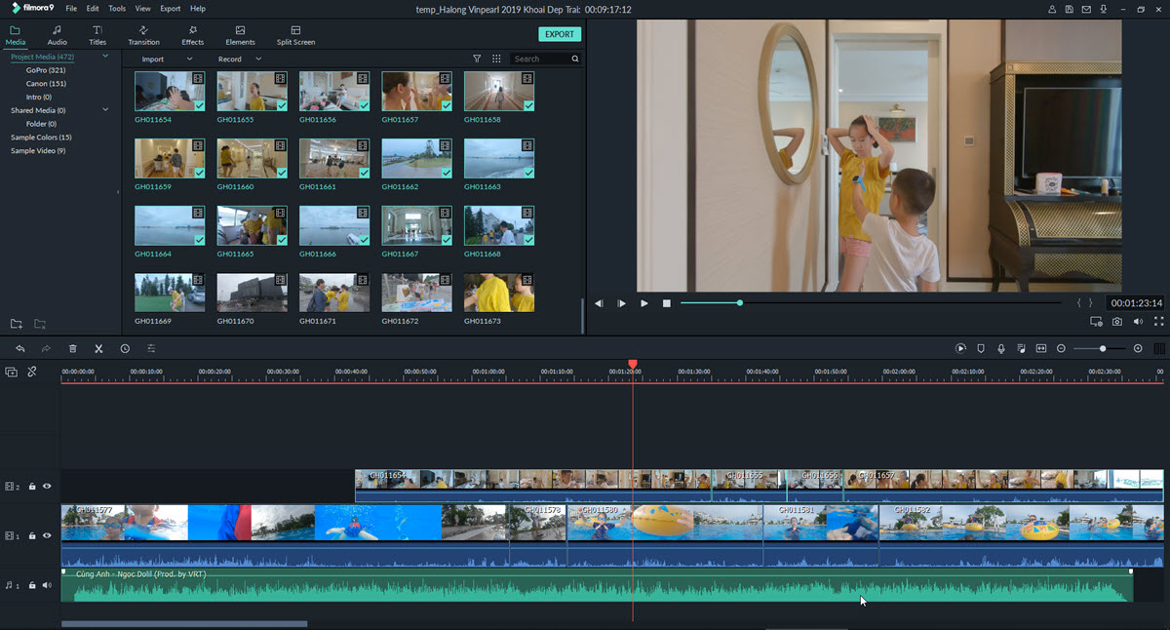Hide video track 2 with eye icon
1170x630 pixels.
pyautogui.click(x=47, y=486)
